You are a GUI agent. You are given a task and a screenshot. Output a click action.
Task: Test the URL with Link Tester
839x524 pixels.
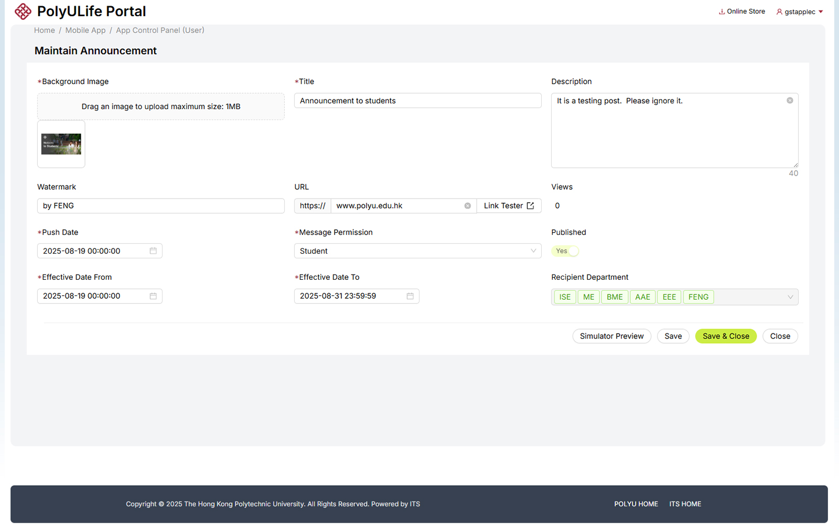509,206
